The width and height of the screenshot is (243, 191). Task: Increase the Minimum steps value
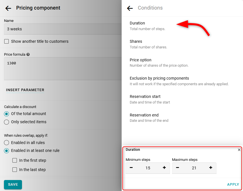pyautogui.click(x=164, y=168)
